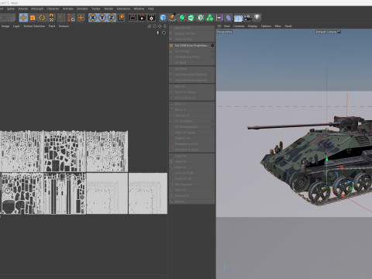Open the Volume menu
The width and height of the screenshot is (372, 279).
click(x=22, y=9)
